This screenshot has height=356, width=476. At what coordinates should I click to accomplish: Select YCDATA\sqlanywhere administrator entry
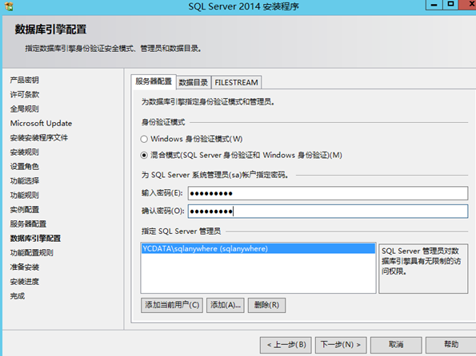coord(258,249)
